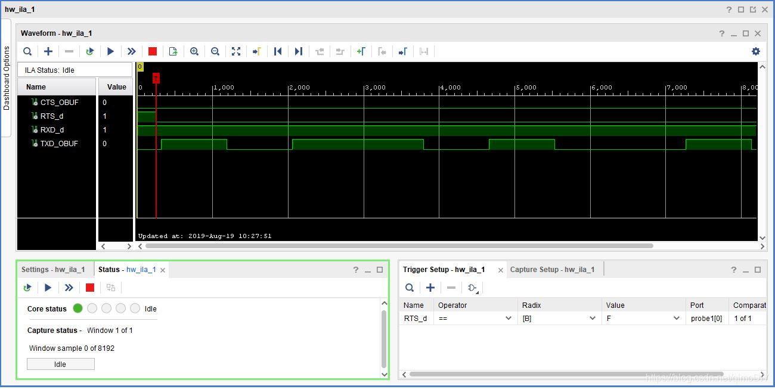Viewport: 775px width, 389px height.
Task: Click the waveform toolbar search icon
Action: 27,51
